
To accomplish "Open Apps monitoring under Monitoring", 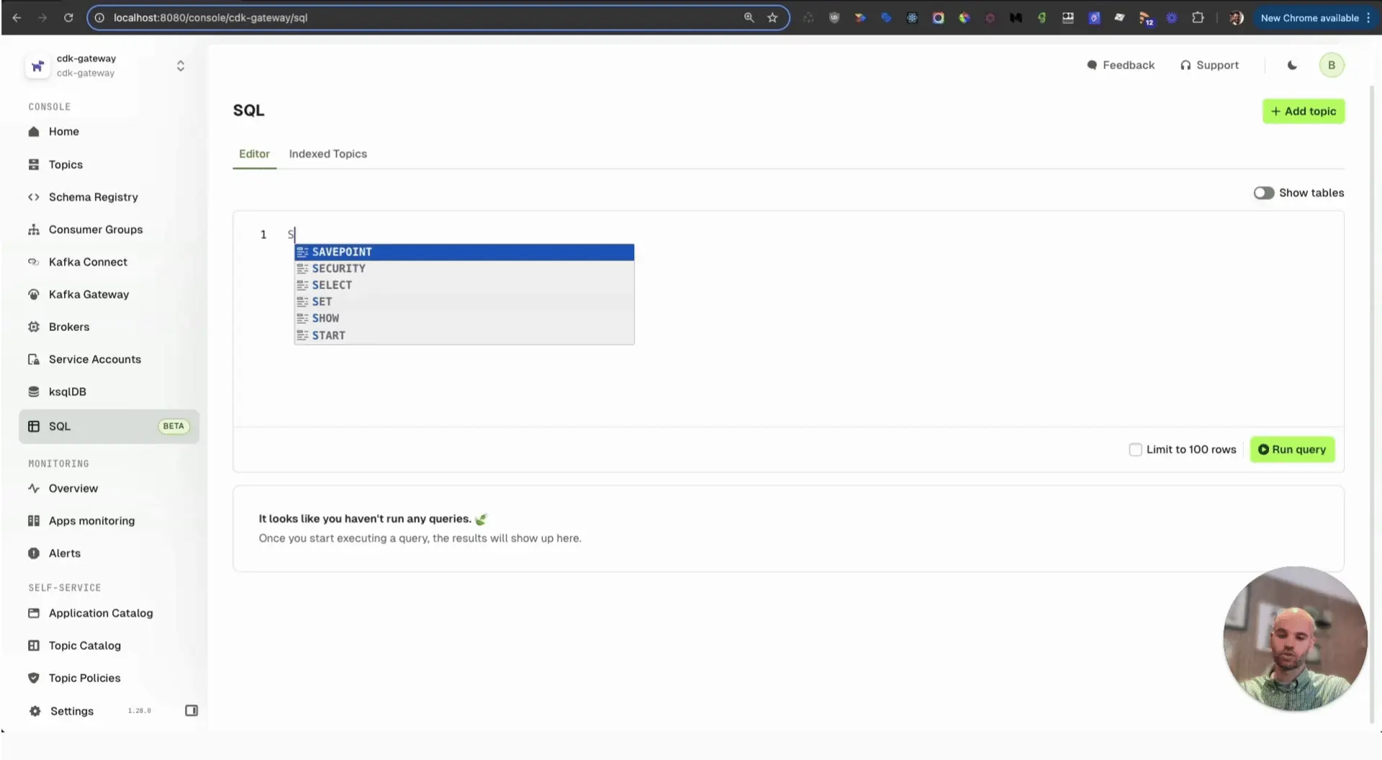I will [x=91, y=520].
